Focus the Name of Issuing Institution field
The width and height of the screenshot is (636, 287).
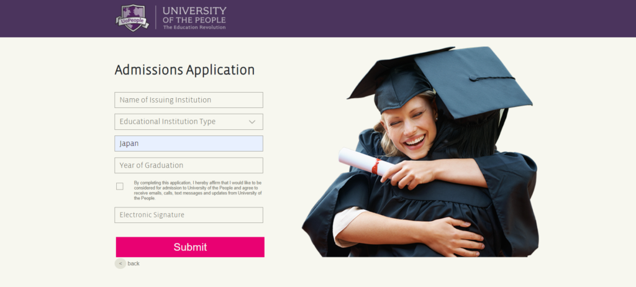pyautogui.click(x=189, y=100)
